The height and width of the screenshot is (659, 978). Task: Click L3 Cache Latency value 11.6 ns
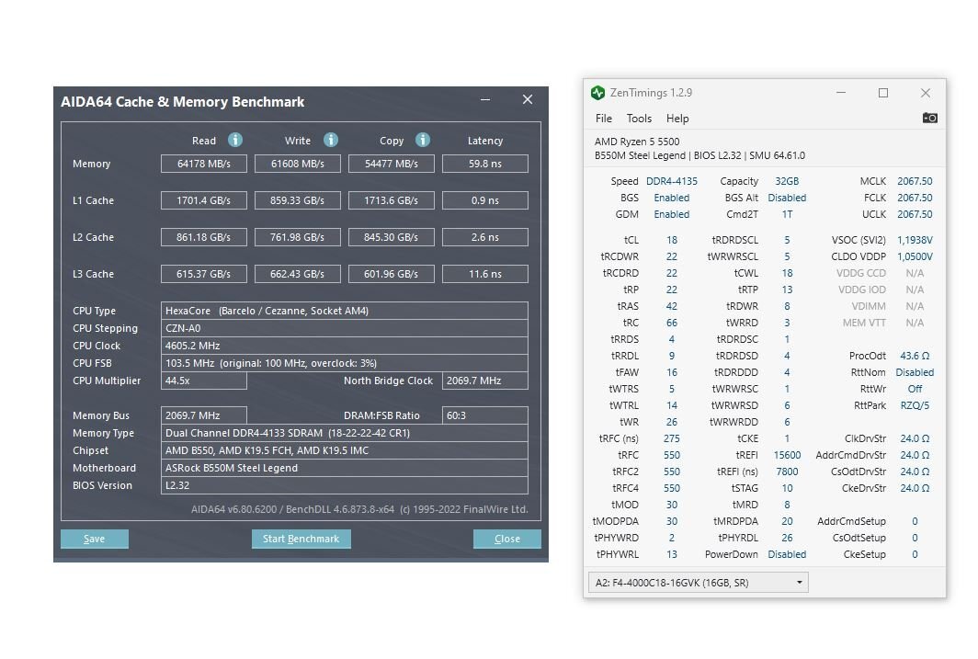pyautogui.click(x=485, y=274)
